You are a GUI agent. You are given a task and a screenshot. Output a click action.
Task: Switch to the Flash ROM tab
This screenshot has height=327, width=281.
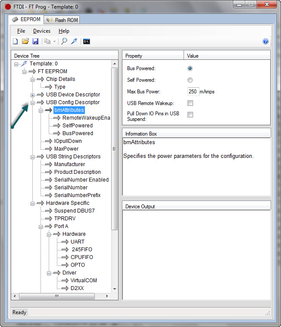point(62,20)
